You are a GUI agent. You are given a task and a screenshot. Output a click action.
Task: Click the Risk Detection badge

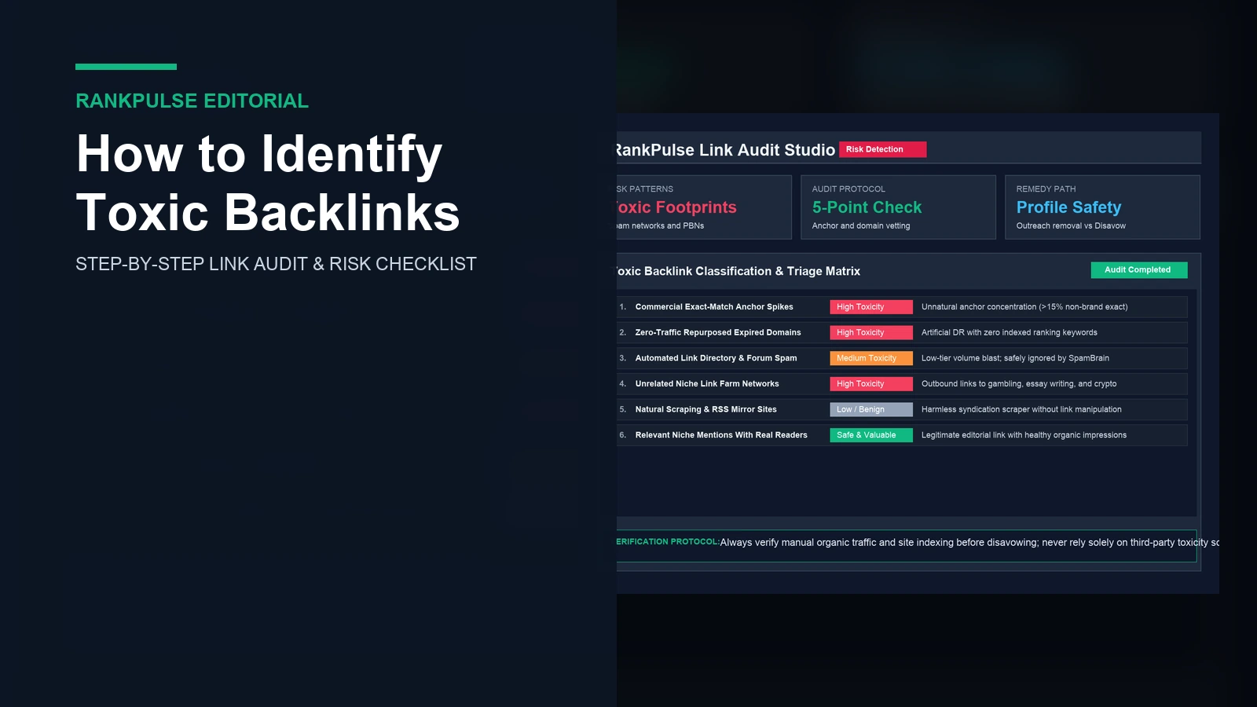pyautogui.click(x=882, y=149)
